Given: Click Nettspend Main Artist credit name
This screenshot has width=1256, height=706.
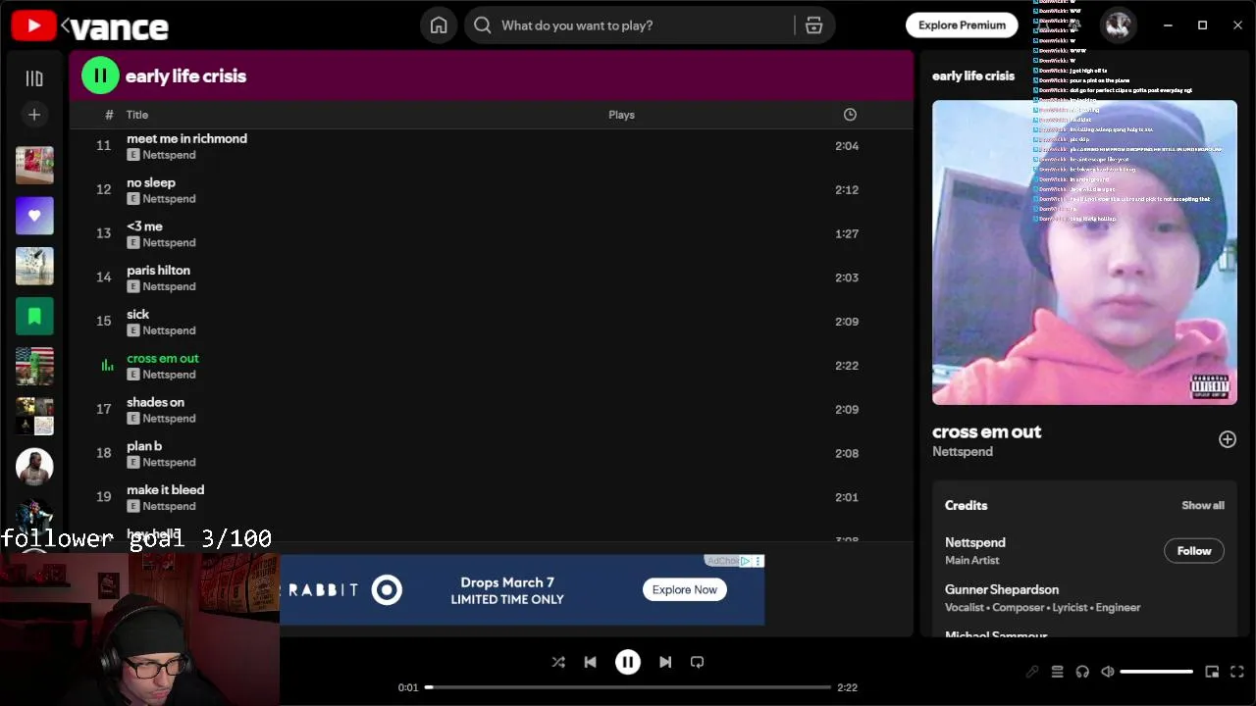Looking at the screenshot, I should pyautogui.click(x=974, y=542).
